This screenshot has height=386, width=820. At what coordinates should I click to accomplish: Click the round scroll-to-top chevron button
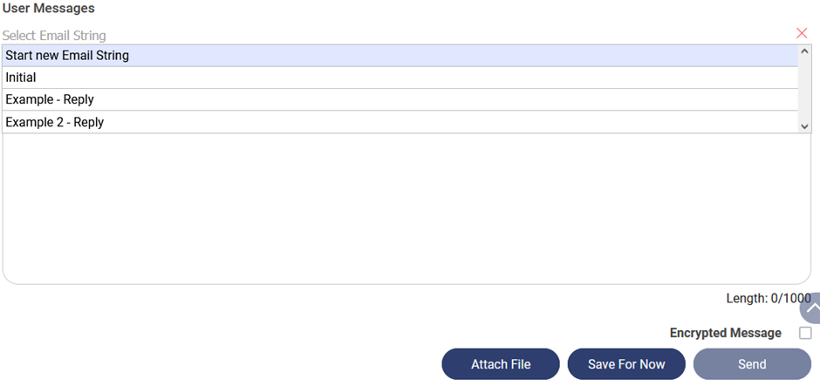tap(812, 308)
